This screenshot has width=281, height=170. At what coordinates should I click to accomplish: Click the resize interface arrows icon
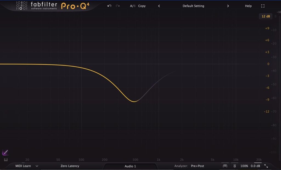(266, 166)
